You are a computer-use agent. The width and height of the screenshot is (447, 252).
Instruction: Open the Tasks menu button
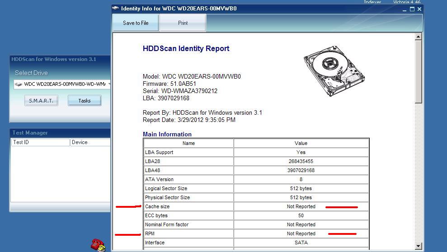pyautogui.click(x=85, y=101)
